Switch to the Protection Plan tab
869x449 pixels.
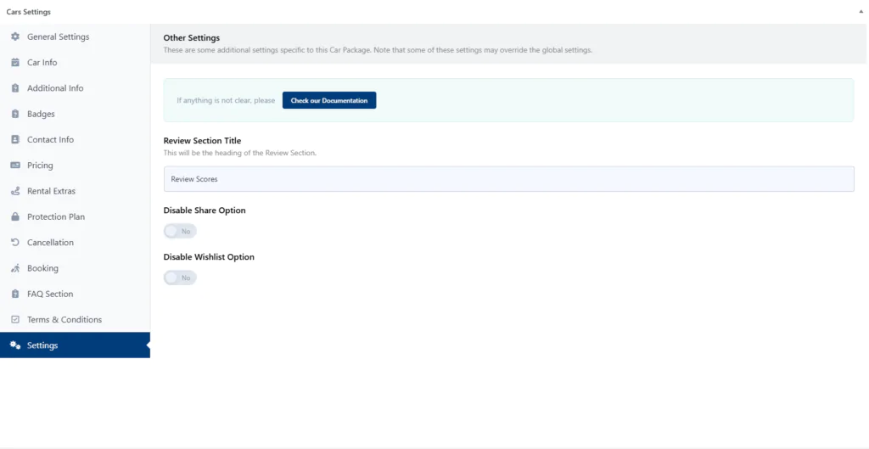pos(75,216)
